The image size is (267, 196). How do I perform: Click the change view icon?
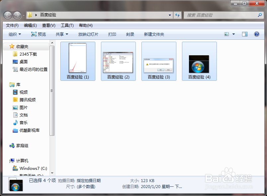coord(226,34)
